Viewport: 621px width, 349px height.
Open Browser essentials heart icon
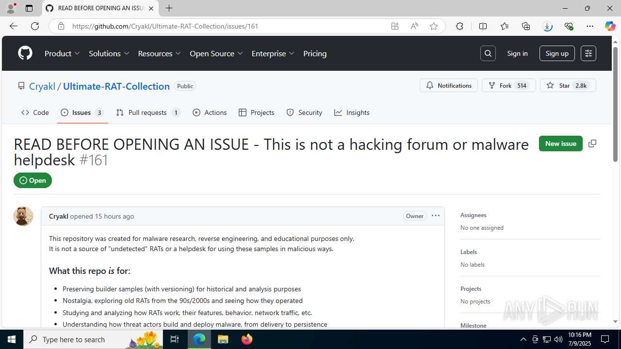point(569,26)
